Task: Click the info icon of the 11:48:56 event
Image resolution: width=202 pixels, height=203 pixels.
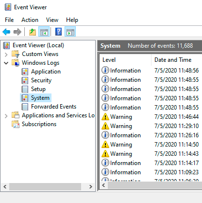Action: tap(105, 70)
